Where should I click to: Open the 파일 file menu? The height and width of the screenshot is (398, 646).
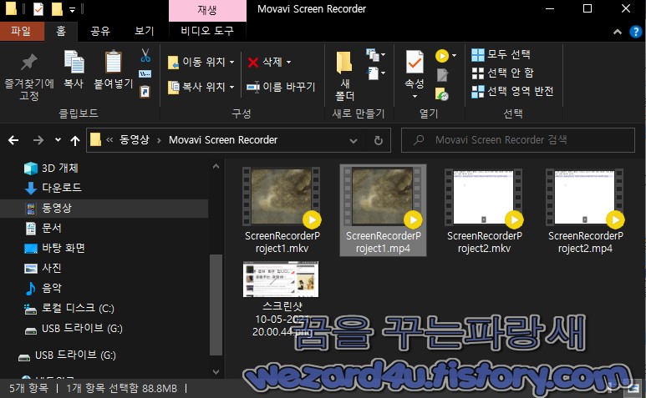click(x=22, y=31)
